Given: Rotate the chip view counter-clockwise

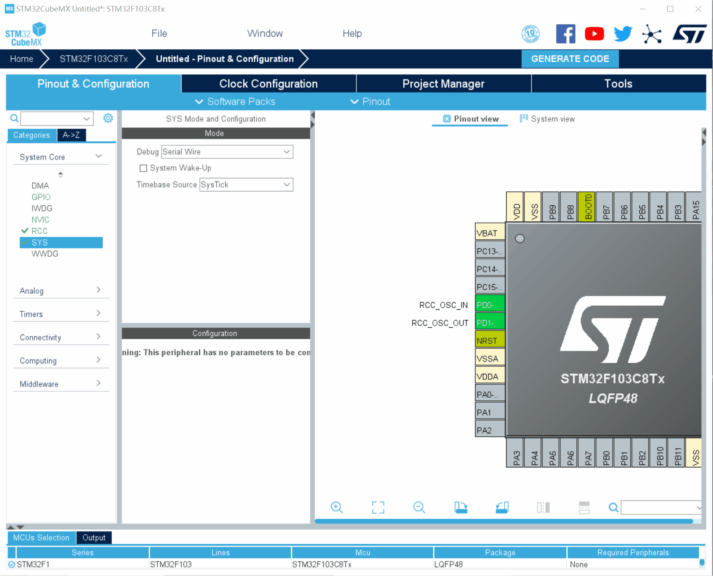Looking at the screenshot, I should click(x=502, y=507).
